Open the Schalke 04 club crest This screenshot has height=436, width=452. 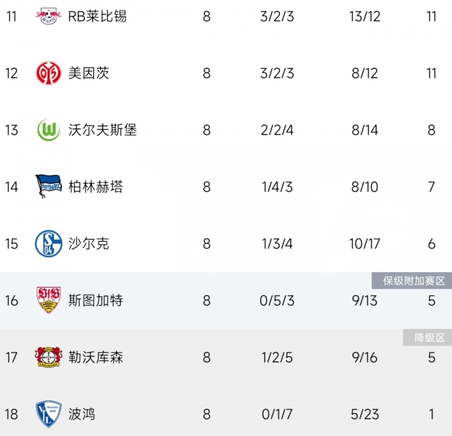(49, 243)
